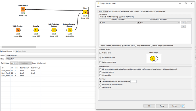Click the Load data button
This screenshot has width=196, height=111.
25,63
